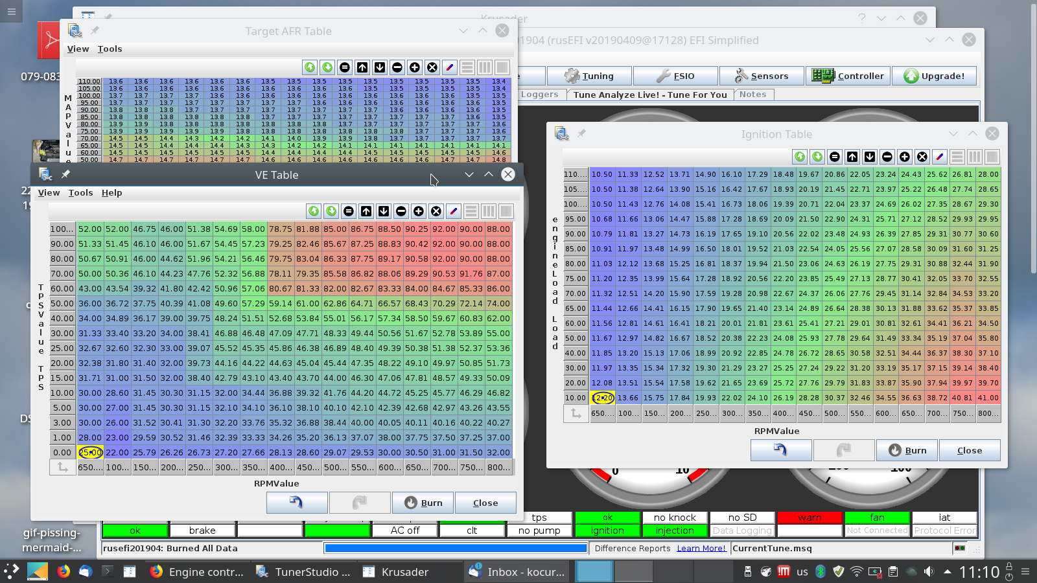Click the volume icon in system tray
The width and height of the screenshot is (1037, 583).
[x=929, y=571]
